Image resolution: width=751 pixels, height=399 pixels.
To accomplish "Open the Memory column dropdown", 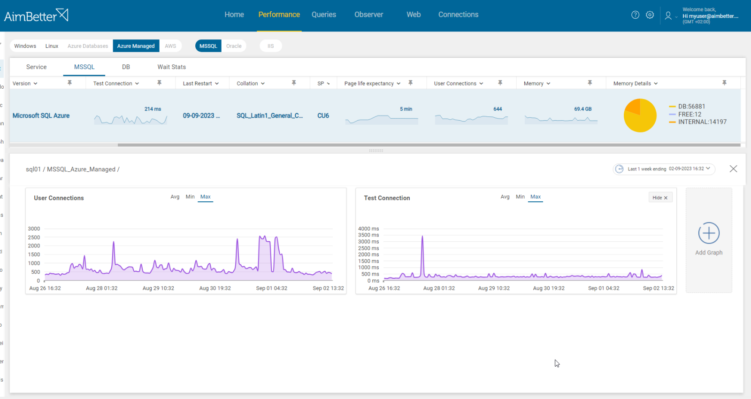I will click(548, 84).
